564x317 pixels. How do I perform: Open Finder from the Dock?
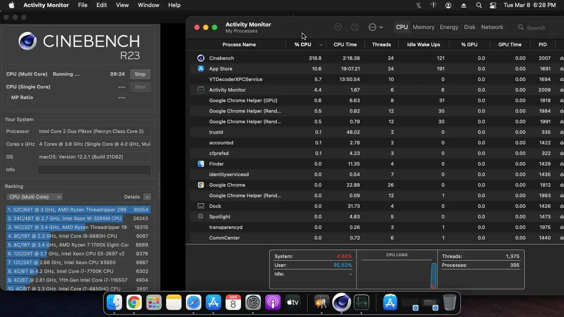115,302
